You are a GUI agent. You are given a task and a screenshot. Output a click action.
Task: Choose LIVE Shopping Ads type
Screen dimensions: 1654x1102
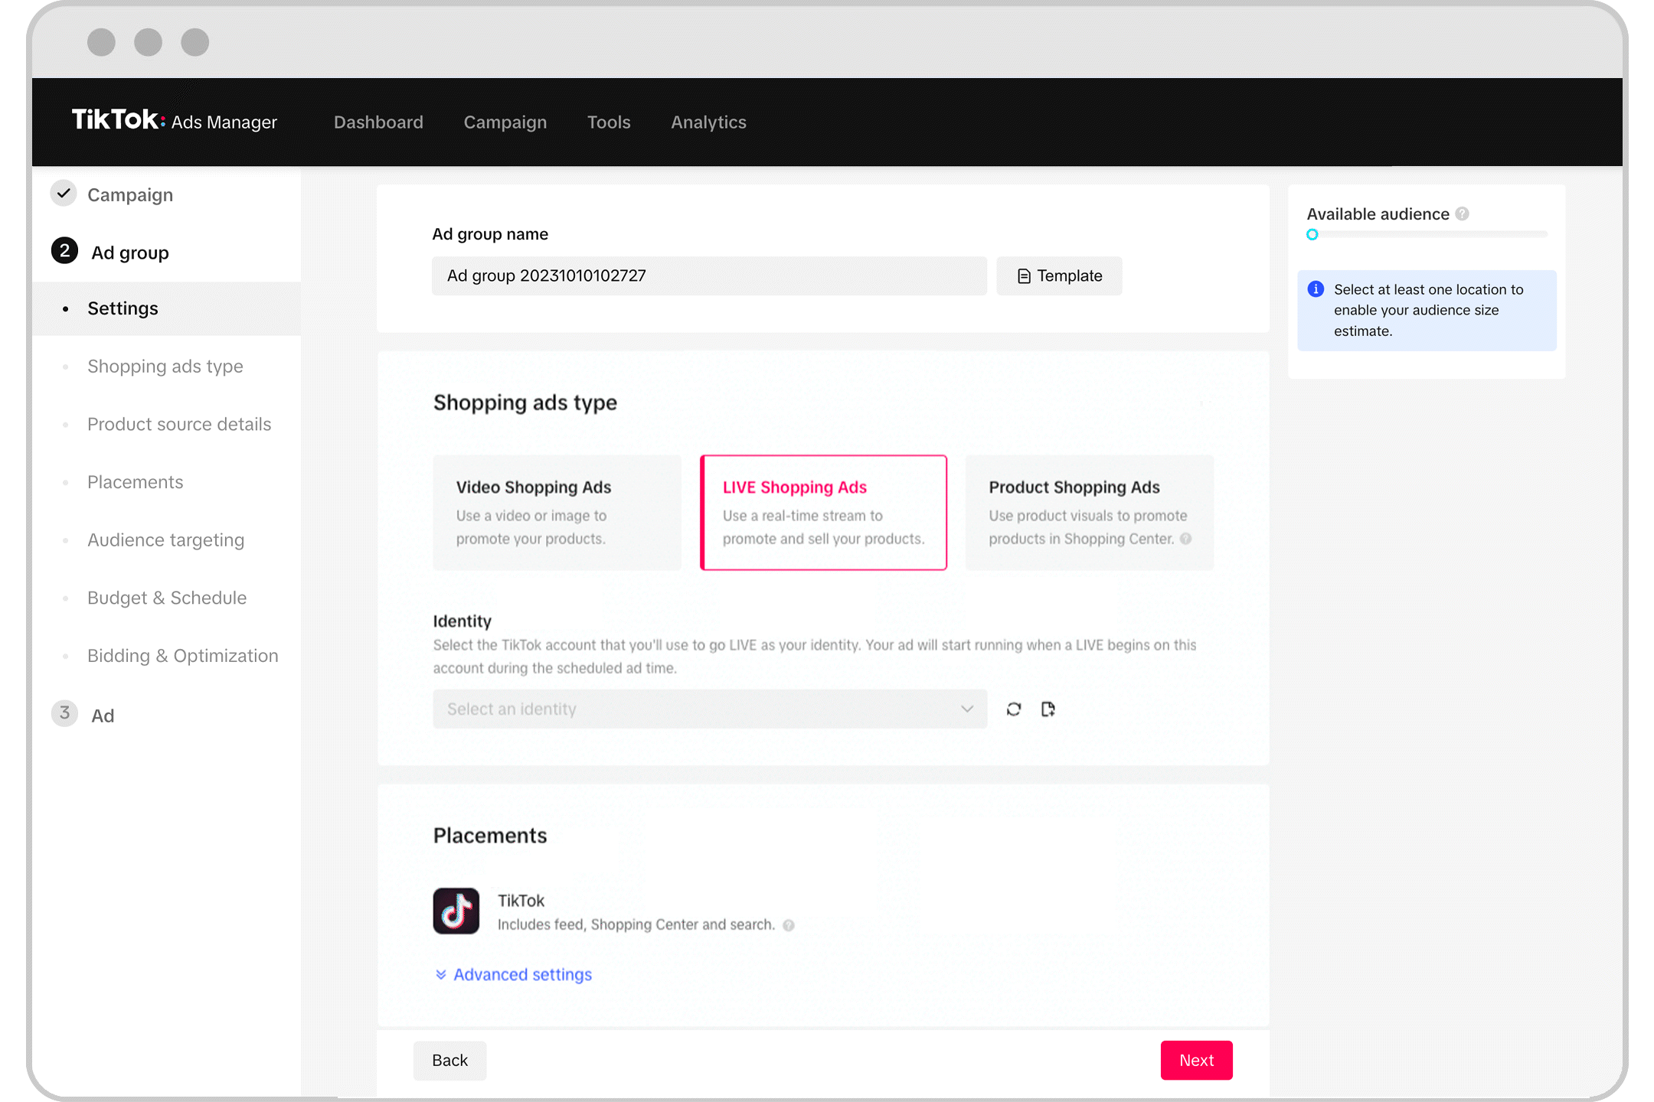[x=823, y=513]
